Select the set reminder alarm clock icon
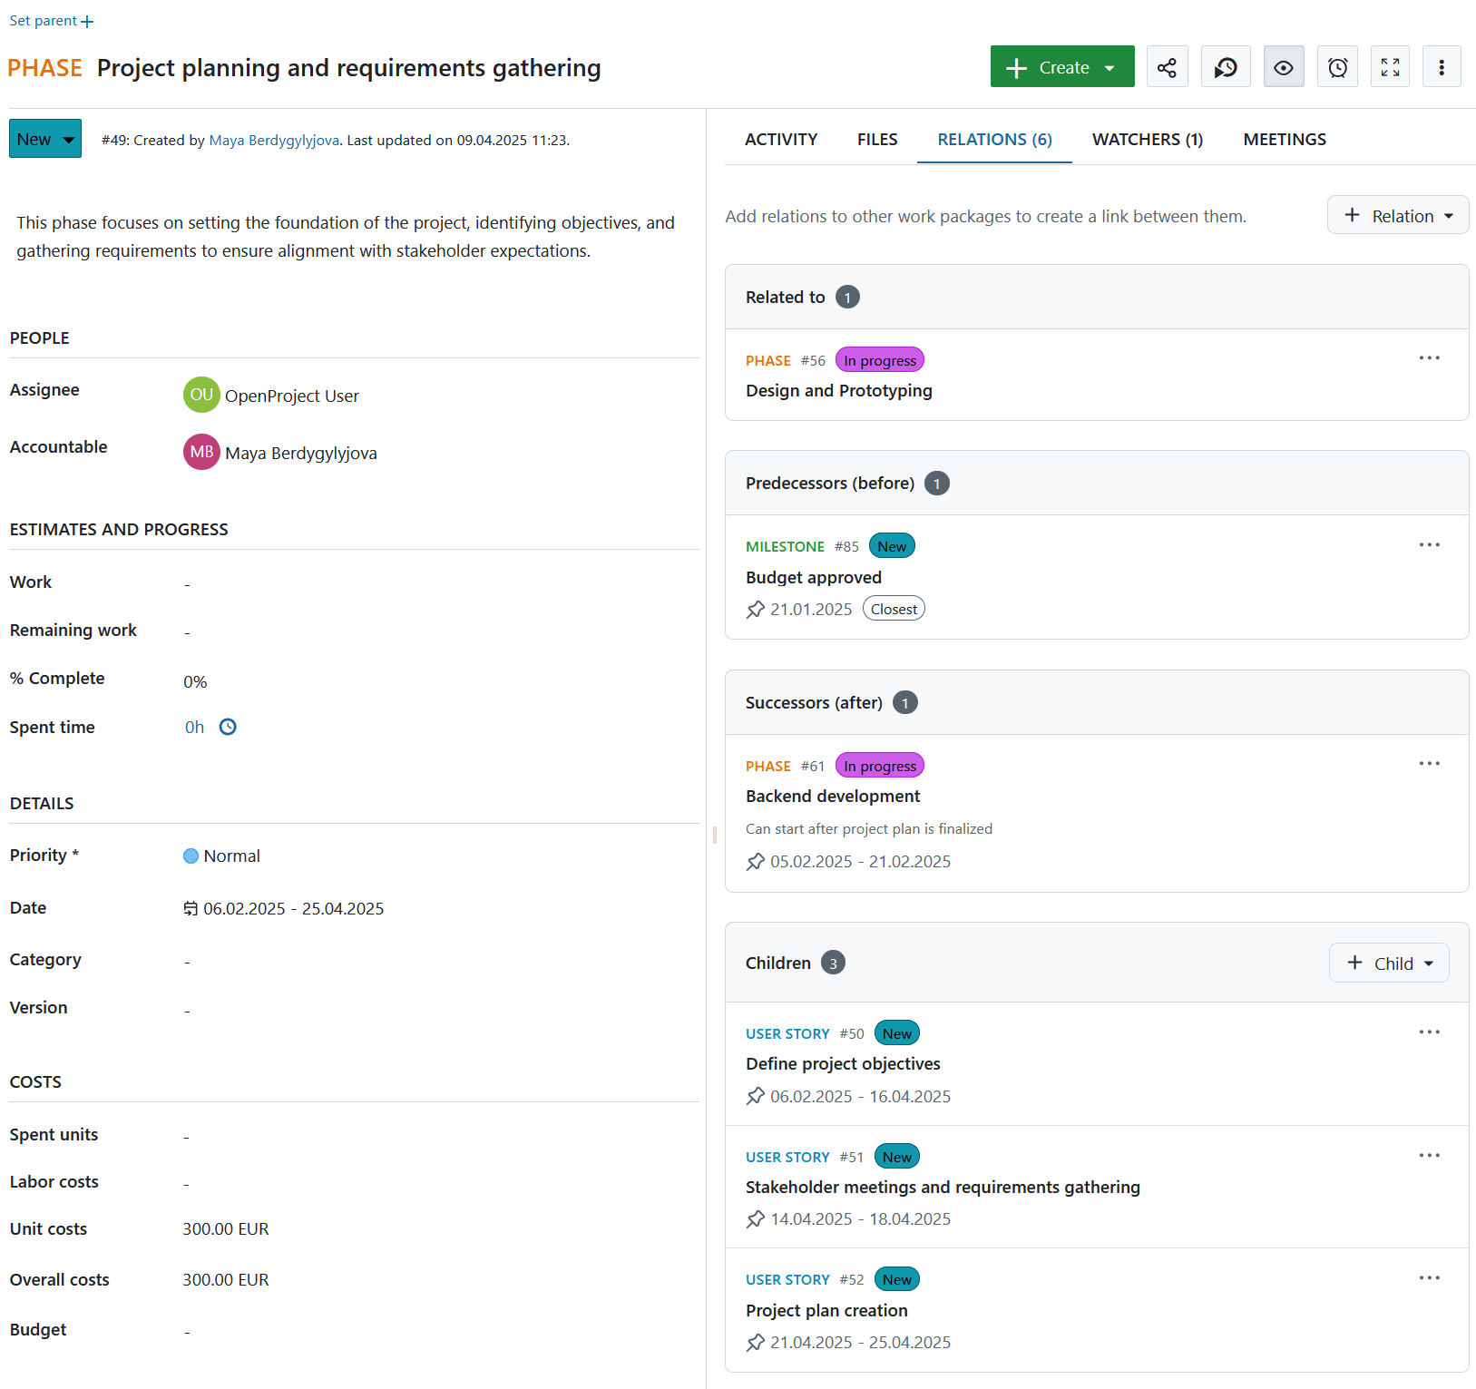This screenshot has width=1476, height=1389. 1336,66
